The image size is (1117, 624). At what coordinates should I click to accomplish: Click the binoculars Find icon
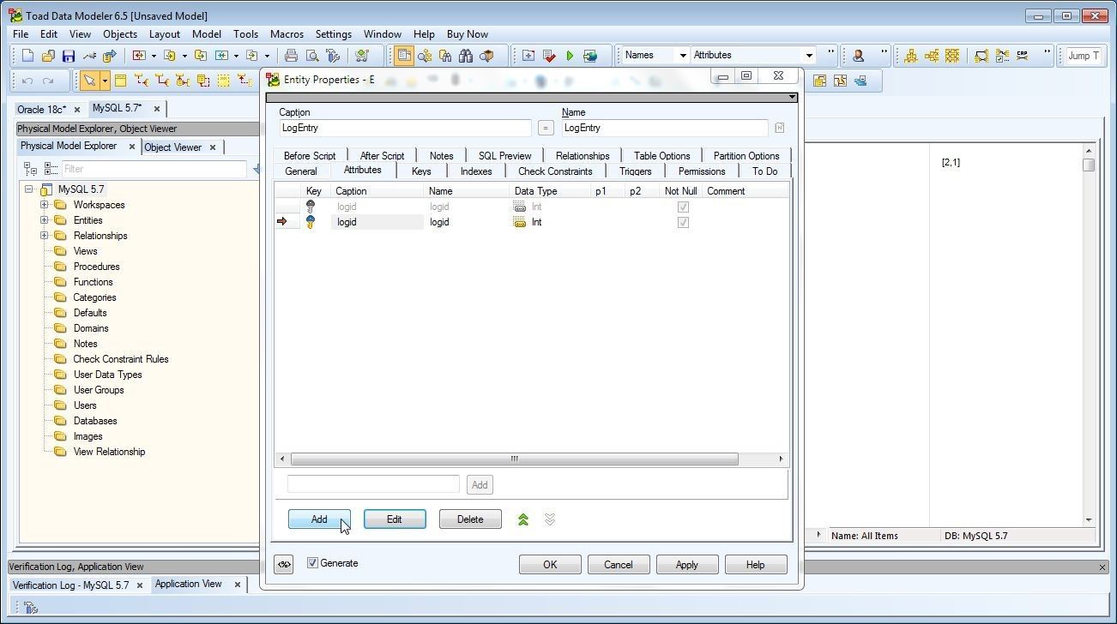466,56
